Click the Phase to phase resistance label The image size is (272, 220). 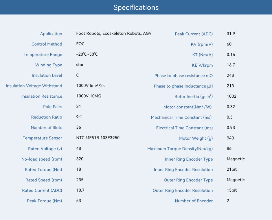point(183,76)
